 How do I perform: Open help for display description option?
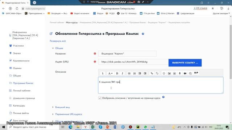pyautogui.click(x=163, y=97)
